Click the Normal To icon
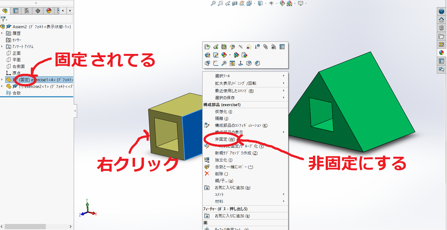The width and height of the screenshot is (447, 230). tap(241, 64)
